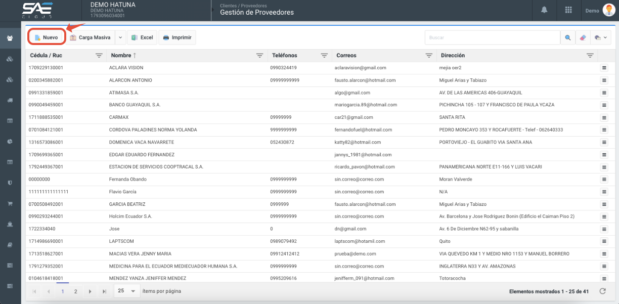Jump to last page arrow in pager
The height and width of the screenshot is (304, 619).
click(x=104, y=291)
